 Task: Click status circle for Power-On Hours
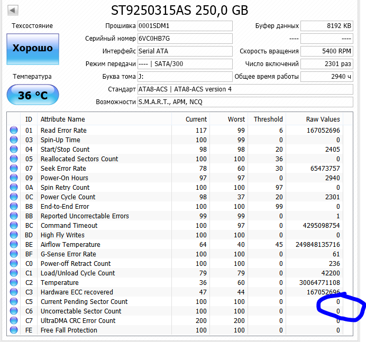[x=14, y=178]
